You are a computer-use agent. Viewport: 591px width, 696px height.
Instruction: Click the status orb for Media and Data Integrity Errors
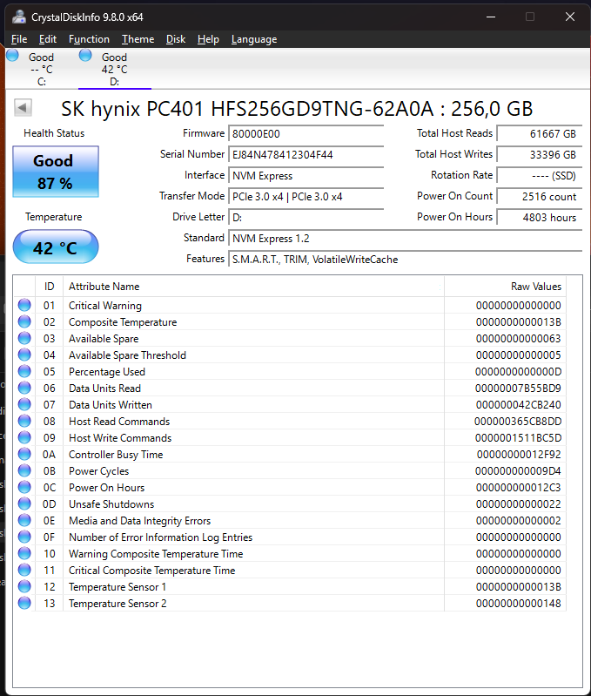click(x=24, y=520)
